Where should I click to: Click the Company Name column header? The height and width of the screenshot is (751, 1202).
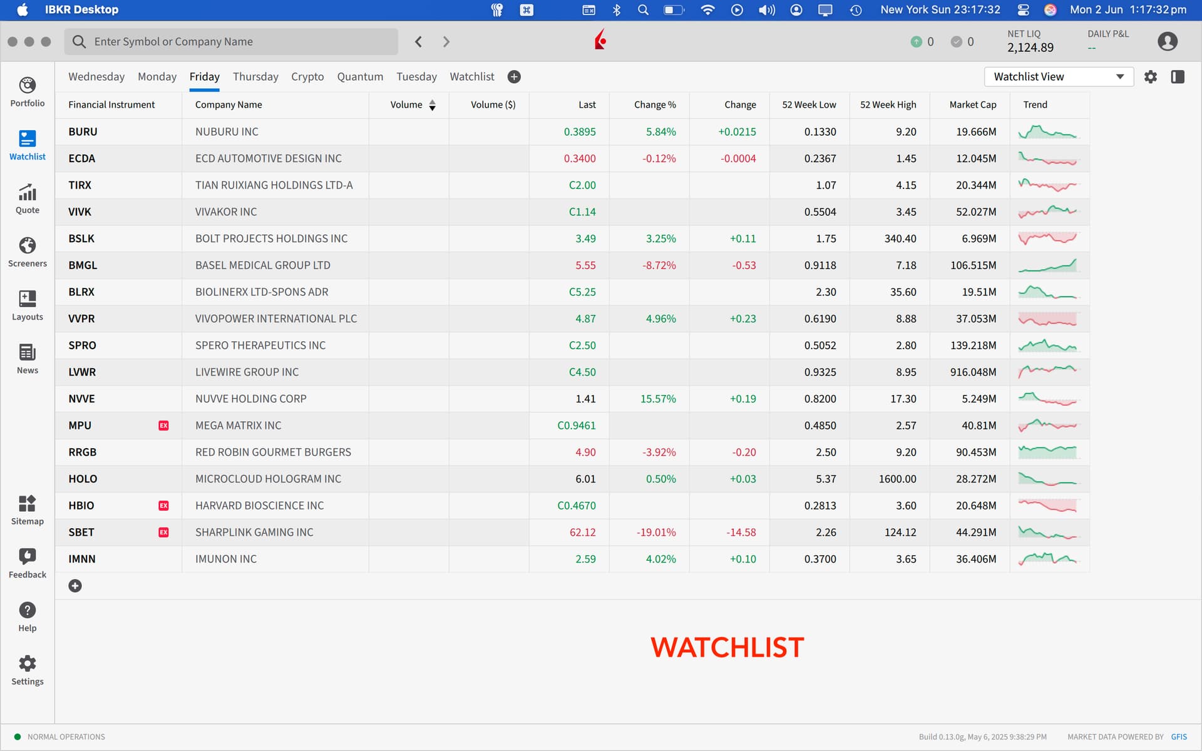coord(229,105)
